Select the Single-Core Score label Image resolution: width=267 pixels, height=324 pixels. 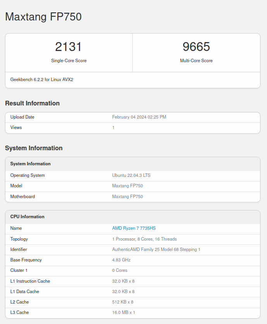(69, 61)
